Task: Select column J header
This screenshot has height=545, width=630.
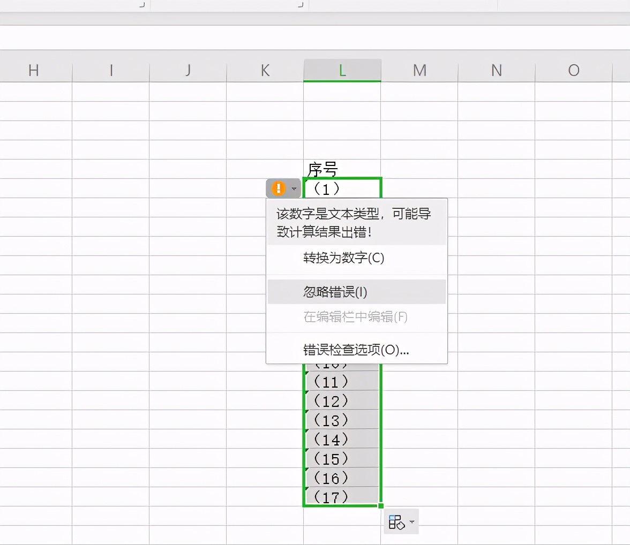Action: pyautogui.click(x=188, y=70)
